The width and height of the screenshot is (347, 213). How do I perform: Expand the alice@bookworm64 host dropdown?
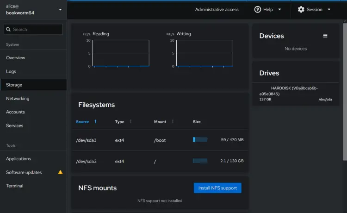tap(60, 10)
